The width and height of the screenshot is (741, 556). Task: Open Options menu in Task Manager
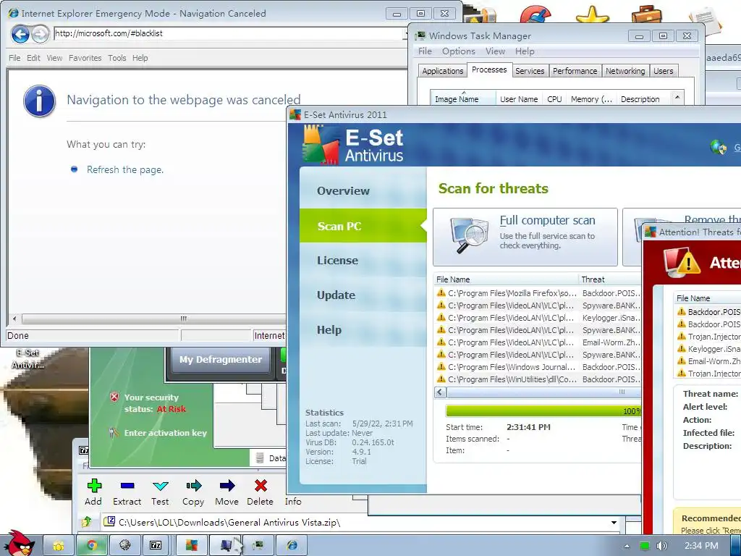[458, 51]
